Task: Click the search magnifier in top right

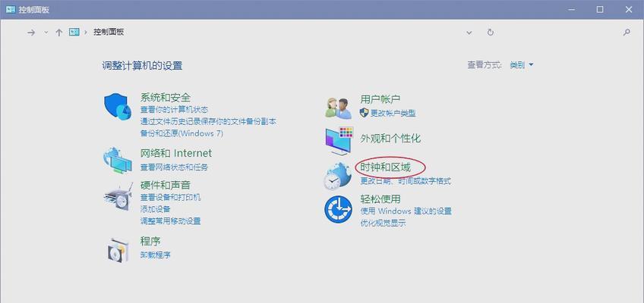Action: coord(627,33)
